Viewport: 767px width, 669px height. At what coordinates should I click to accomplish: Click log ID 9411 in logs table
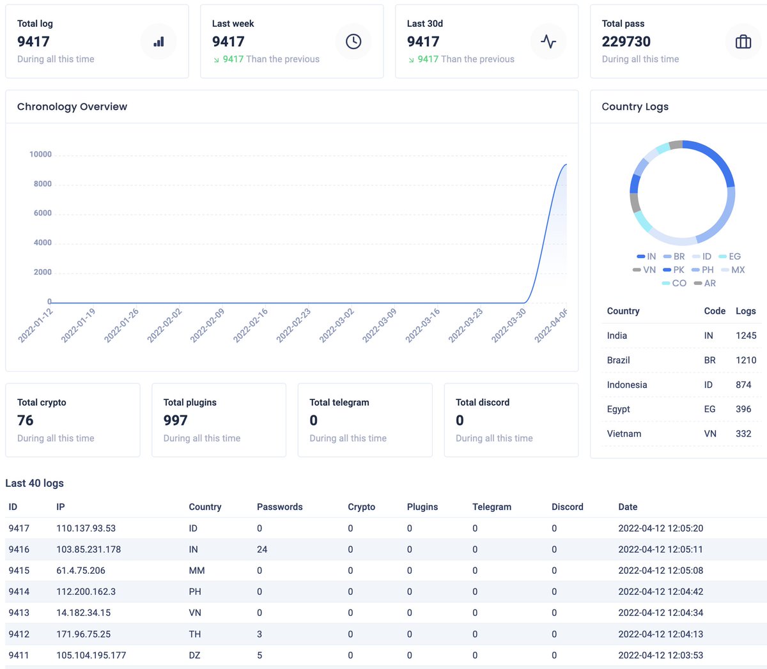tap(19, 656)
